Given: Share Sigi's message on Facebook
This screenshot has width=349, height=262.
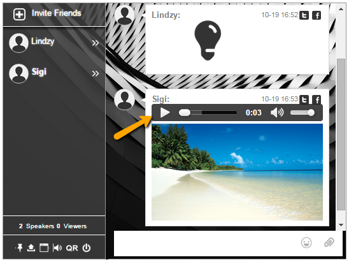Looking at the screenshot, I should pyautogui.click(x=317, y=99).
